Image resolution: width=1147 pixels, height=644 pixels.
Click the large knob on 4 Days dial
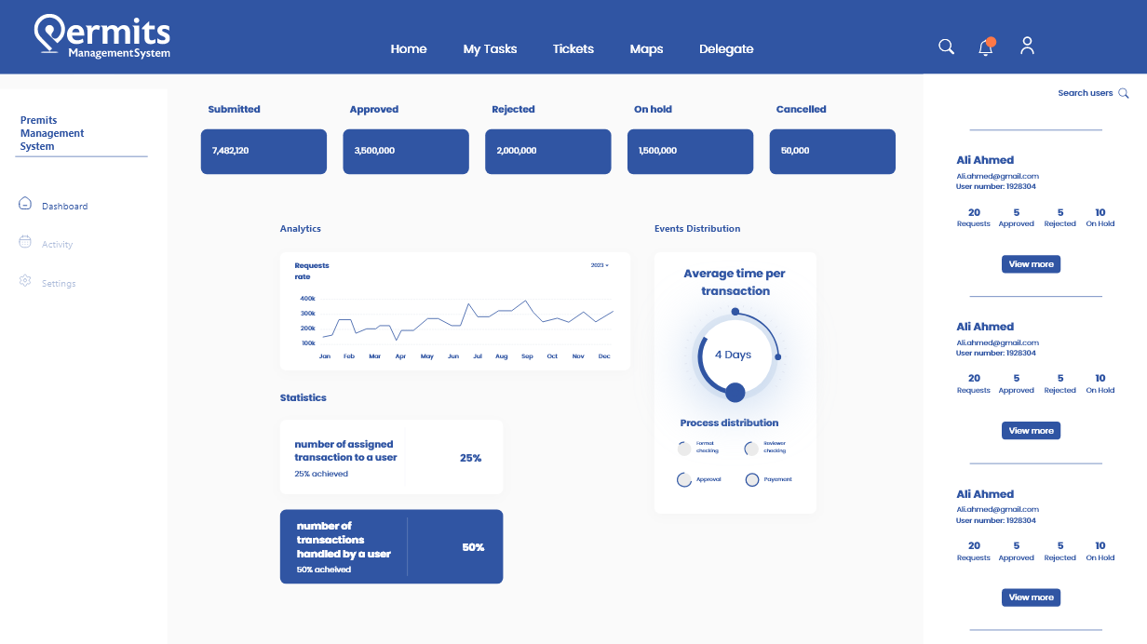[735, 392]
